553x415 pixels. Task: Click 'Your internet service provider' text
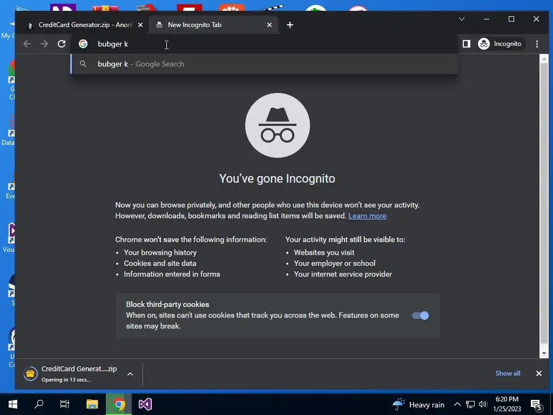click(343, 274)
